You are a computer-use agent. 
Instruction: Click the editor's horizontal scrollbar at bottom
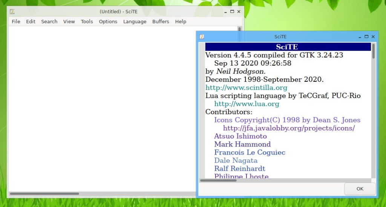tap(44, 194)
